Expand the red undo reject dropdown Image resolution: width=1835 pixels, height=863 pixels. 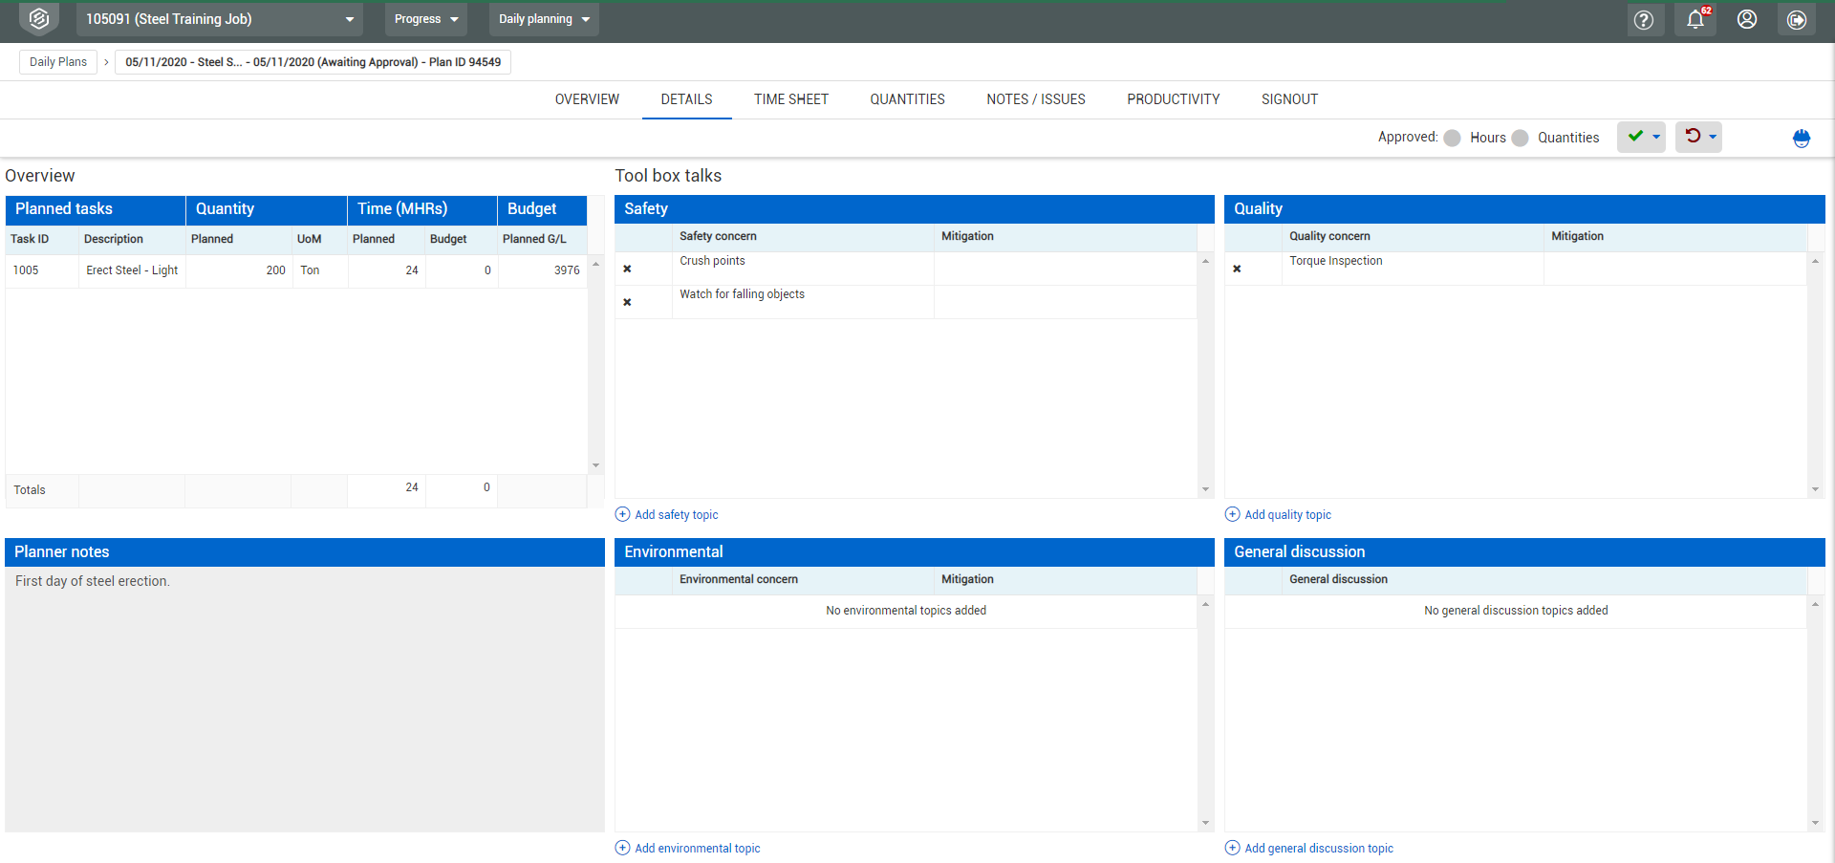(1712, 138)
